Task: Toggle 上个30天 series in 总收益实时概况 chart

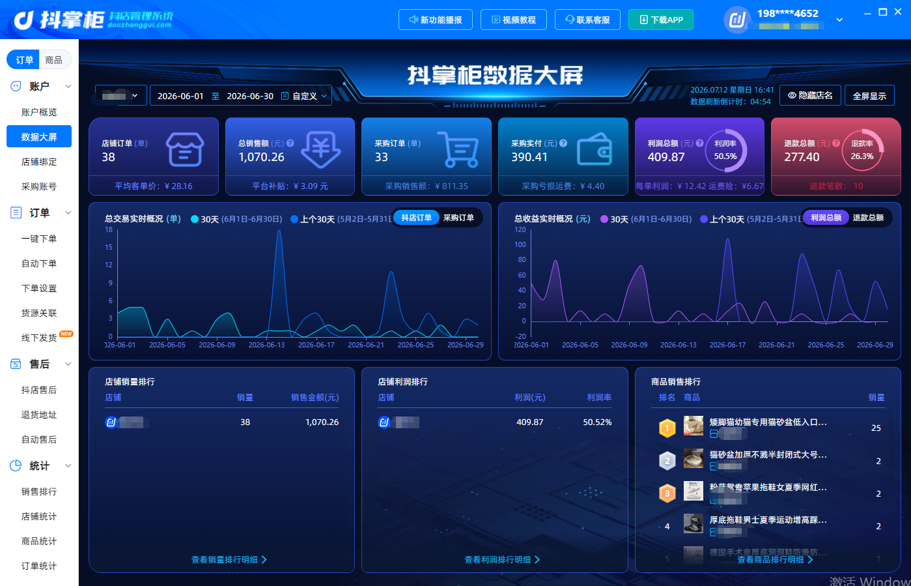Action: (750, 219)
